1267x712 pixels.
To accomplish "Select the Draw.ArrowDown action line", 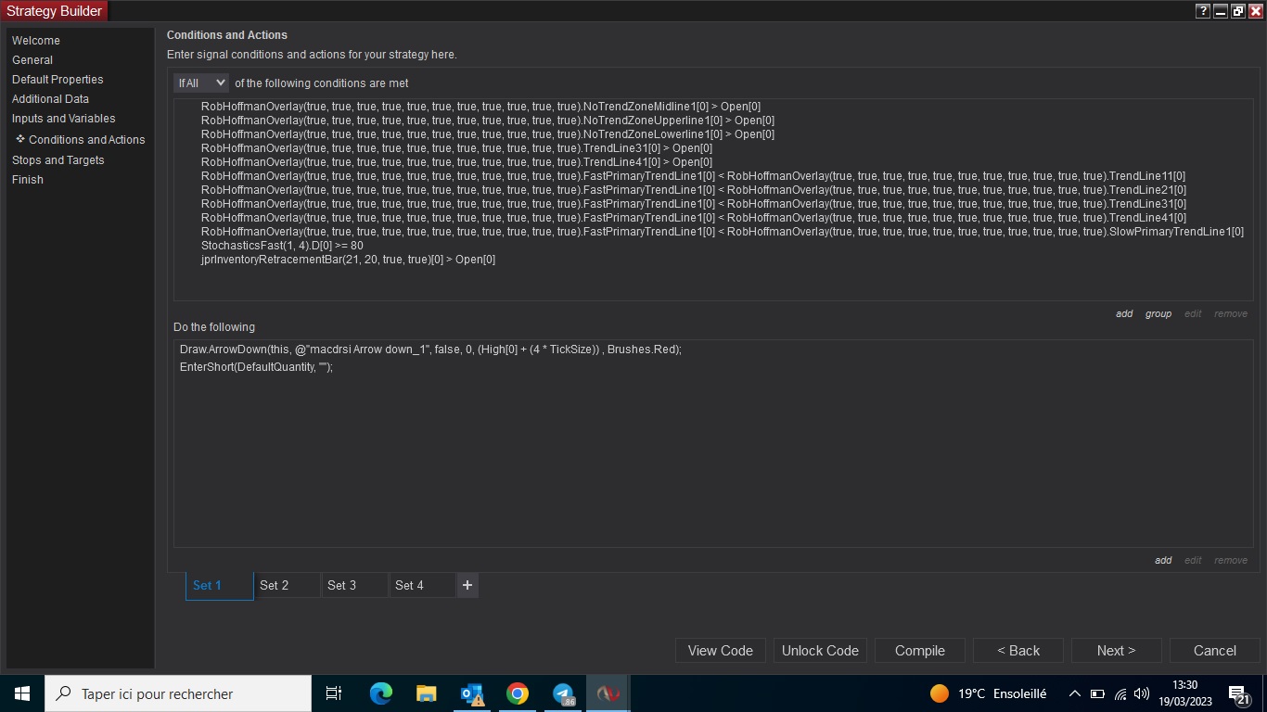I will [430, 350].
